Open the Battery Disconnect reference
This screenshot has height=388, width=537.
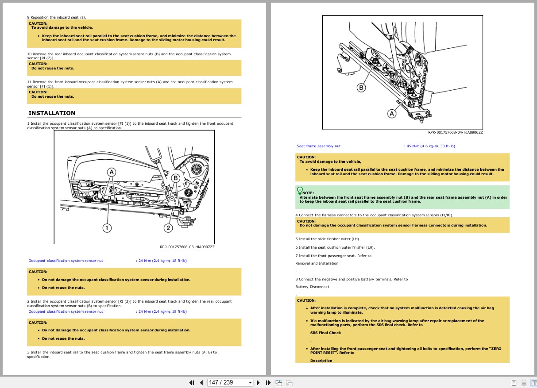click(312, 287)
